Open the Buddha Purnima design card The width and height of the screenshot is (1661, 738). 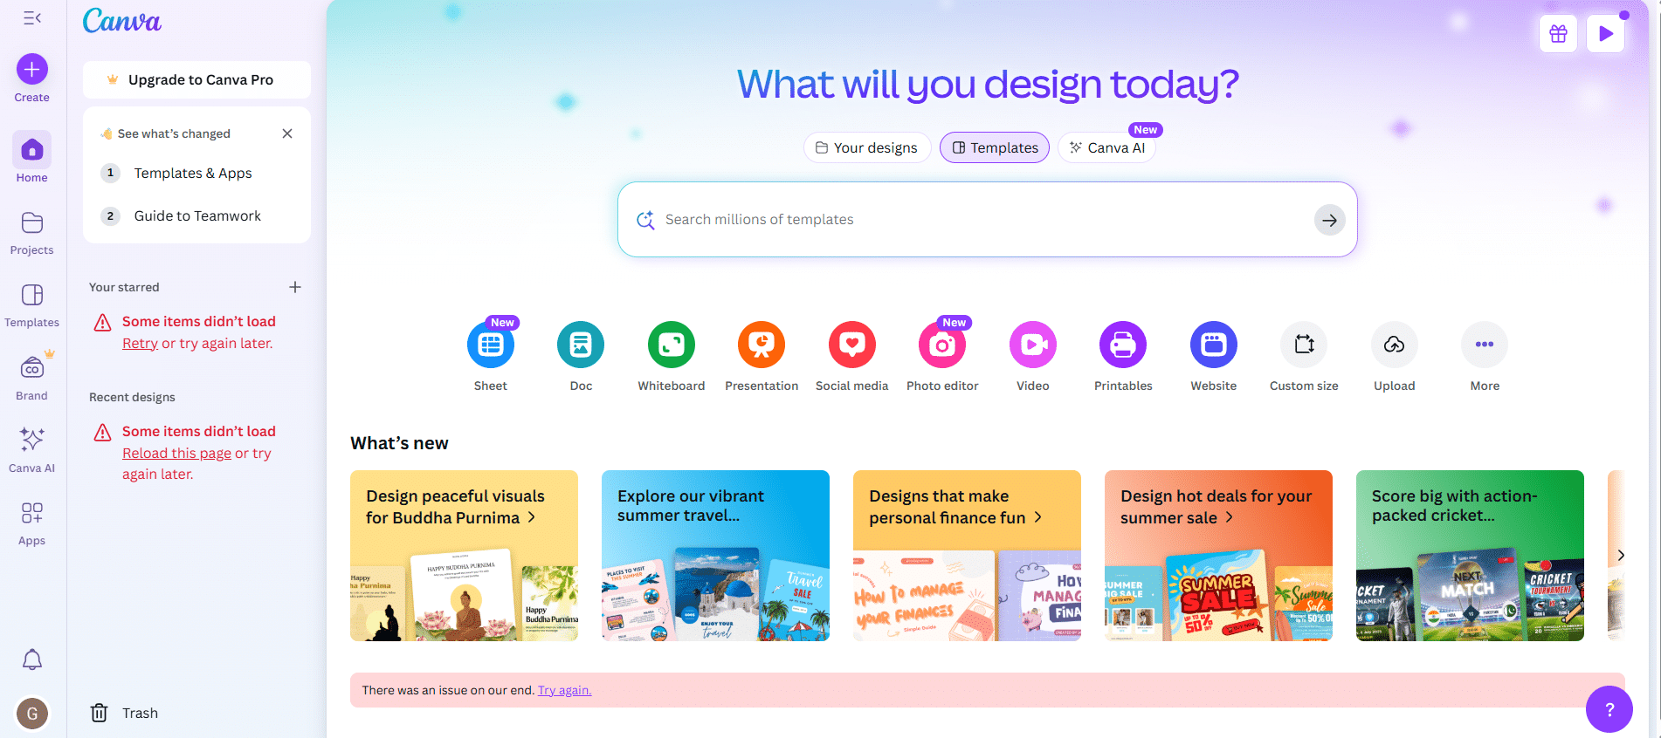click(x=464, y=556)
